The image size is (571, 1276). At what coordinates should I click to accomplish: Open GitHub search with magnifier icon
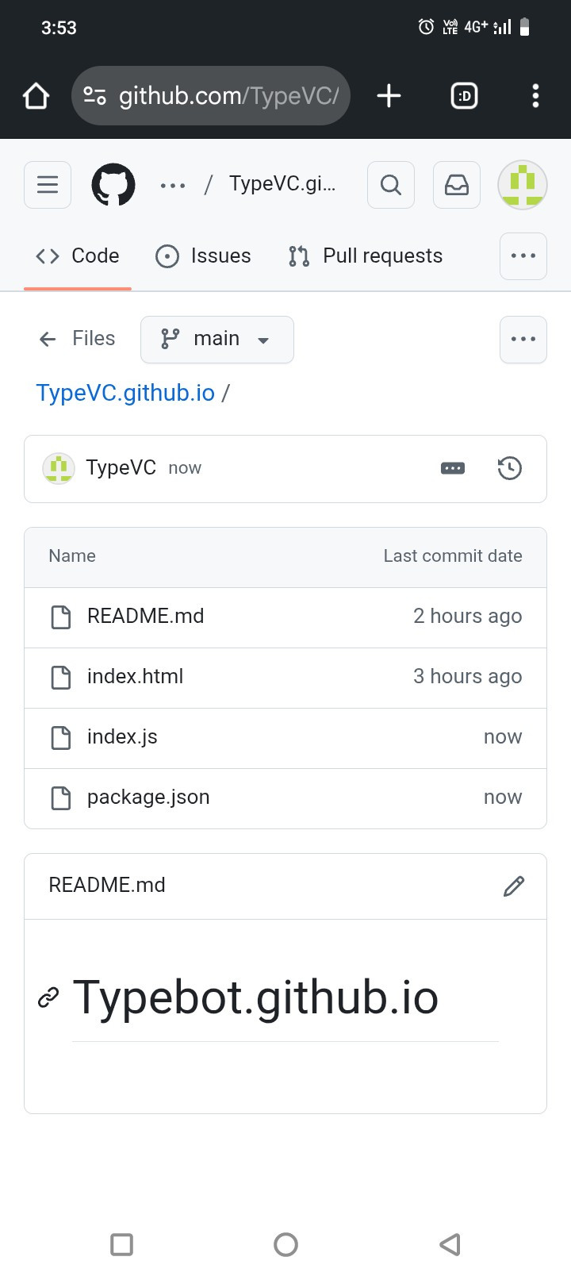coord(391,185)
